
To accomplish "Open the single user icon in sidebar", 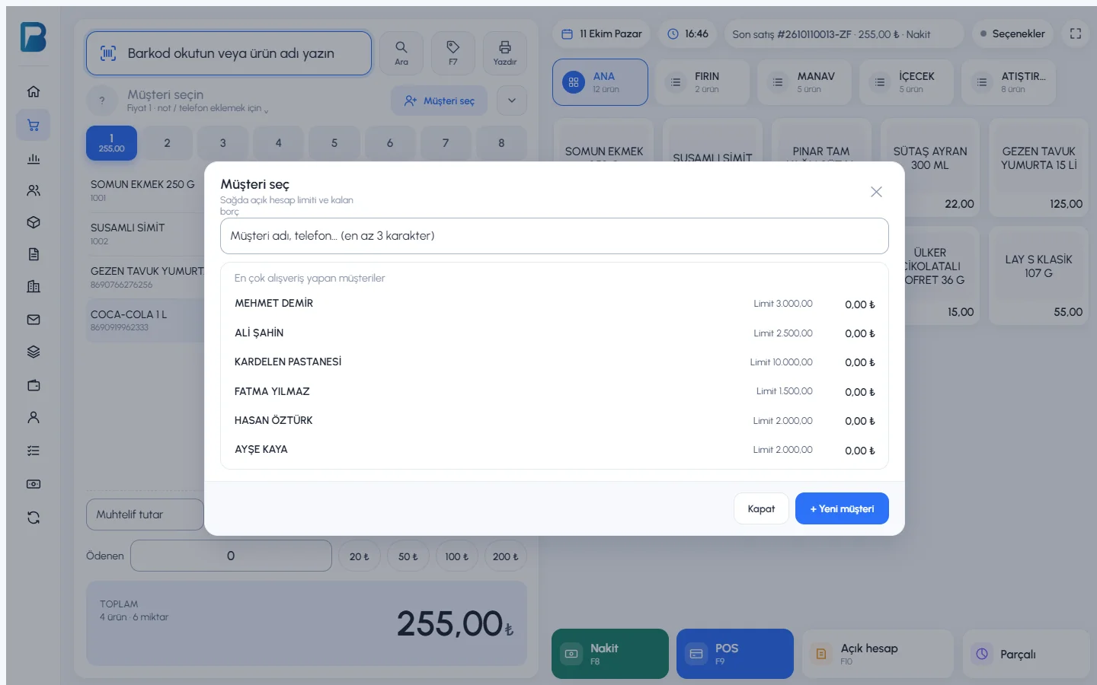I will point(34,417).
